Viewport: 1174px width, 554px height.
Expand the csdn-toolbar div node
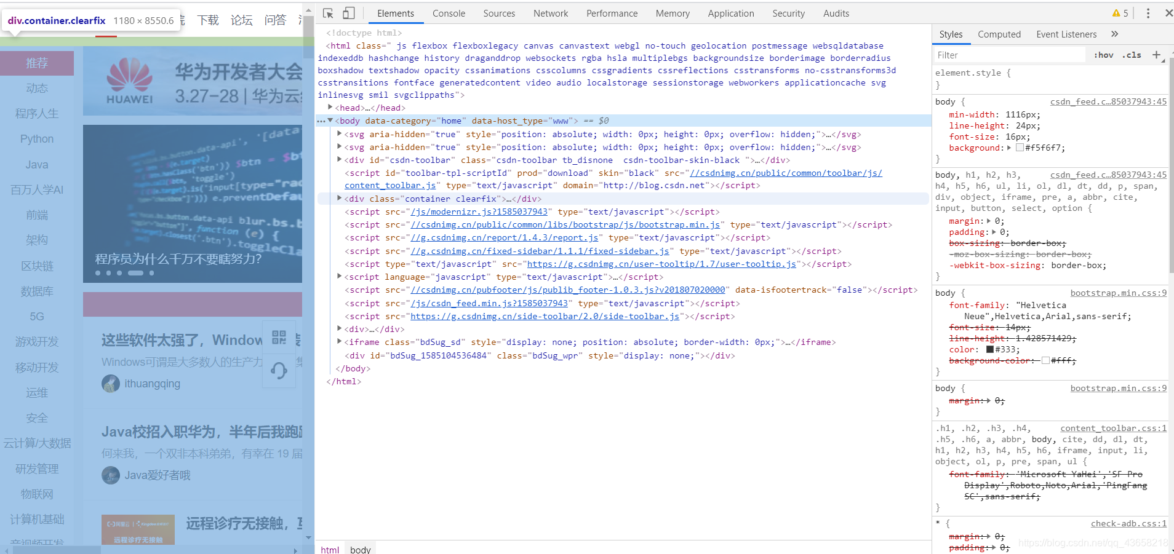click(x=339, y=160)
